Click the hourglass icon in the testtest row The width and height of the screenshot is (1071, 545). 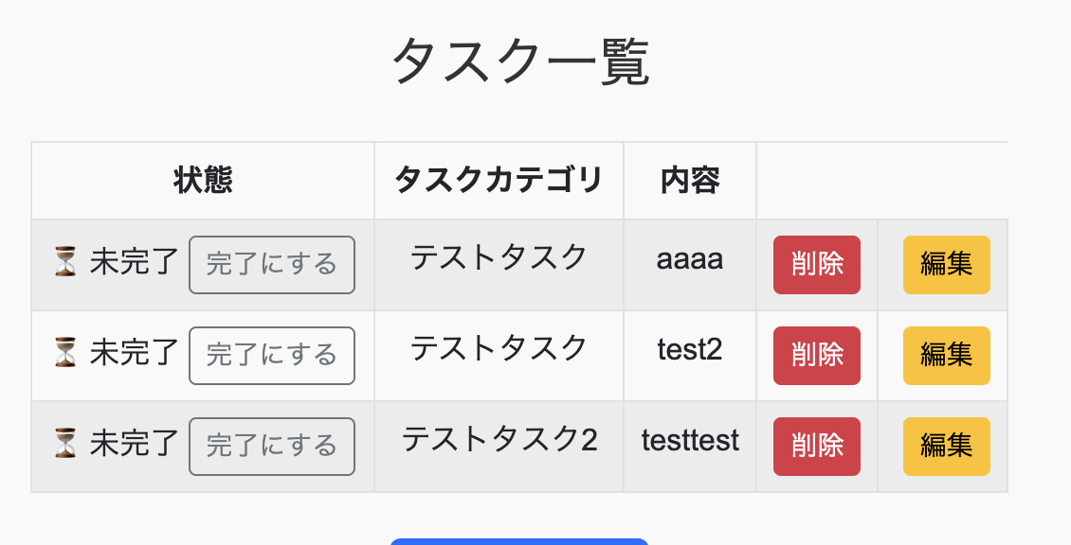click(x=65, y=444)
